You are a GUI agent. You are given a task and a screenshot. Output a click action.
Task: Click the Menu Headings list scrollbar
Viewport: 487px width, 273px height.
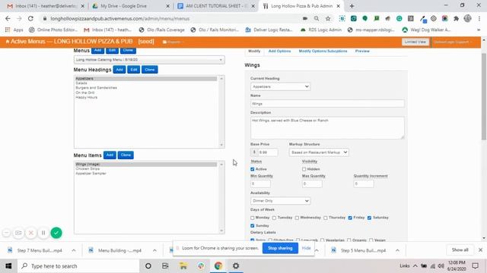(221, 111)
